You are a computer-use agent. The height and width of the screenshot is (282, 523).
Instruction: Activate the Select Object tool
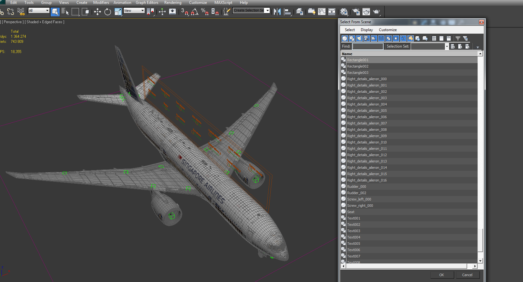(55, 12)
